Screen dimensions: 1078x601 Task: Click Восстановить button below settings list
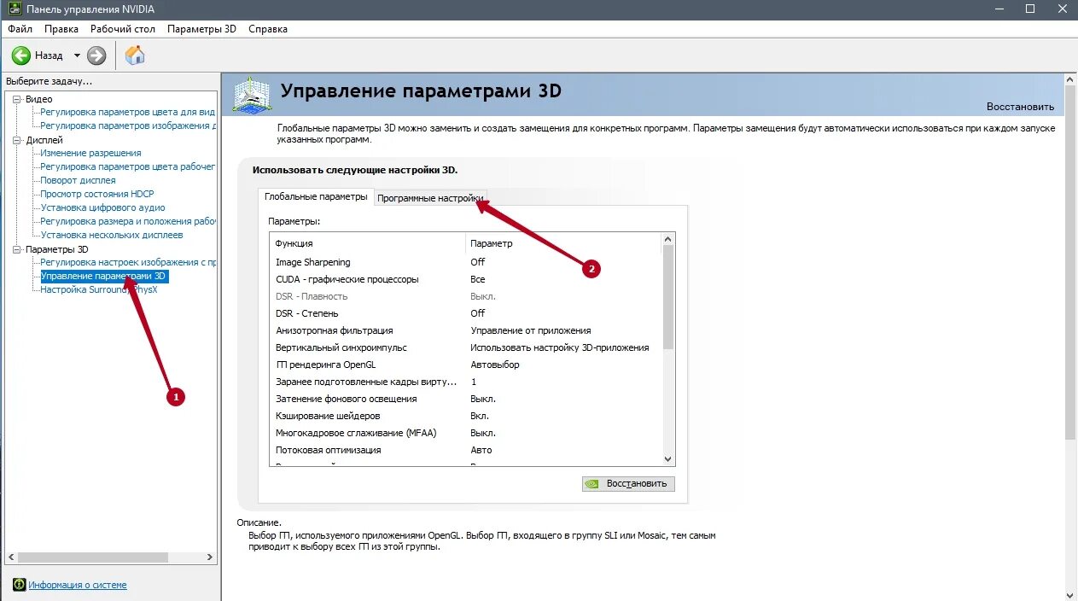[x=628, y=484]
